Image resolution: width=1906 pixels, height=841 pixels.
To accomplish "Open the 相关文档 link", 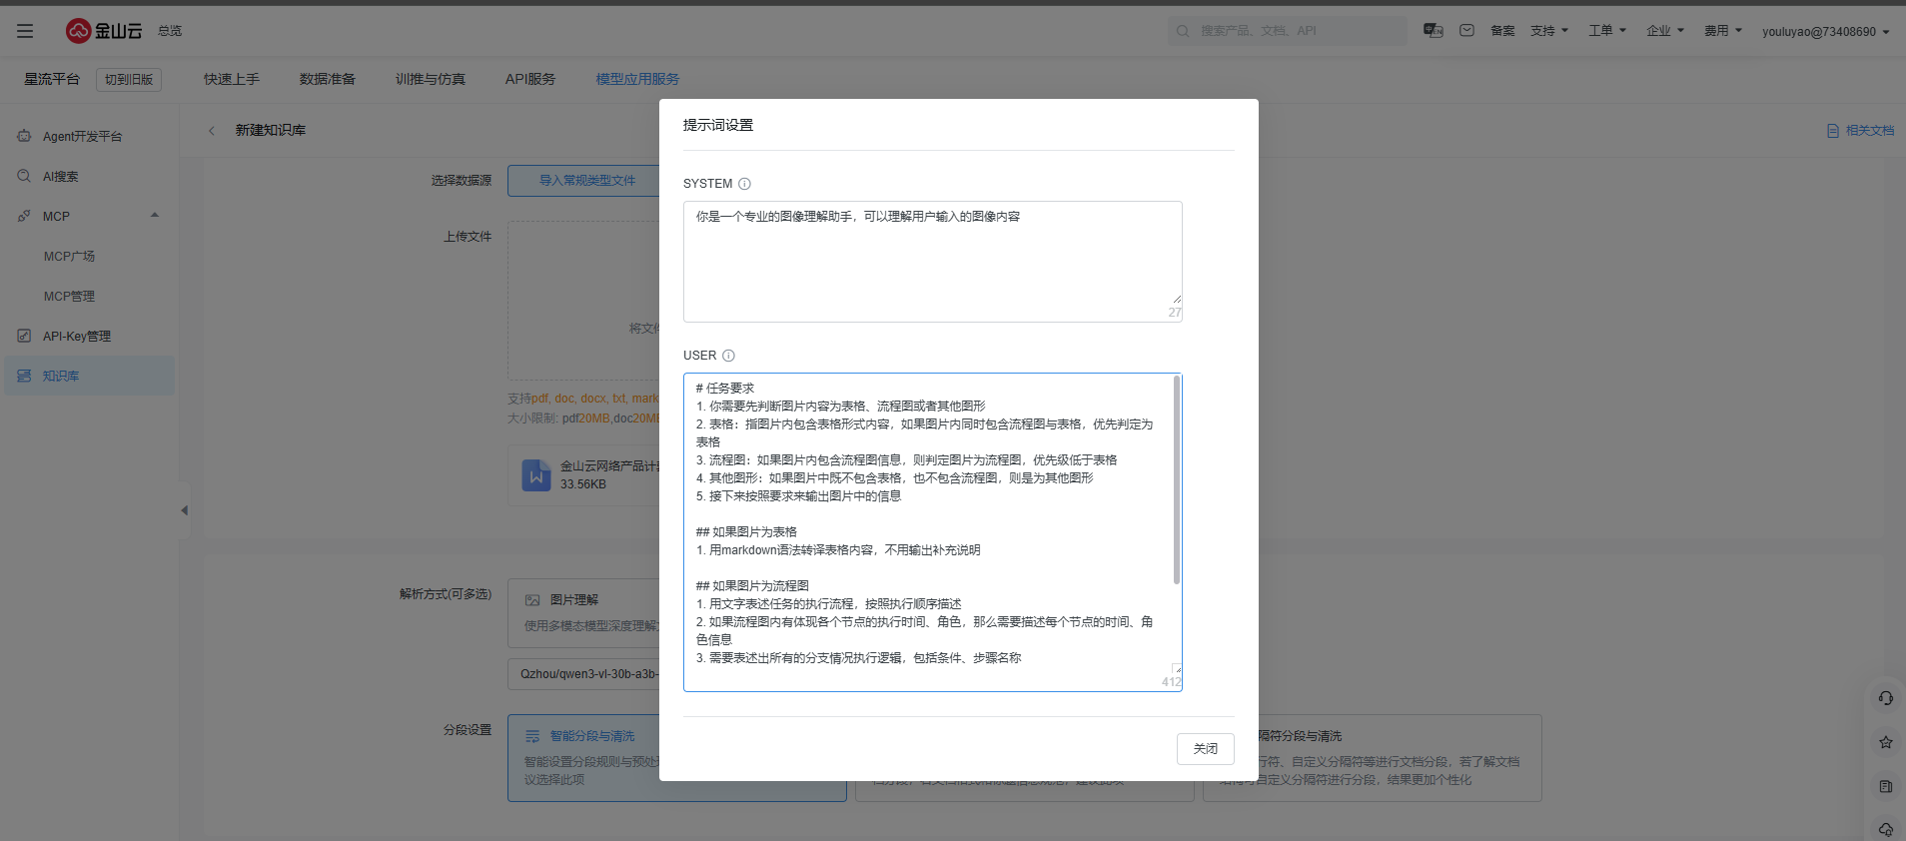I will pyautogui.click(x=1860, y=131).
